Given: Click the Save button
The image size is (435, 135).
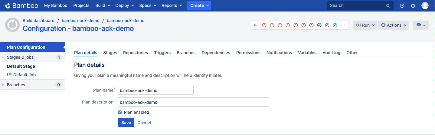Looking at the screenshot, I should tap(126, 123).
